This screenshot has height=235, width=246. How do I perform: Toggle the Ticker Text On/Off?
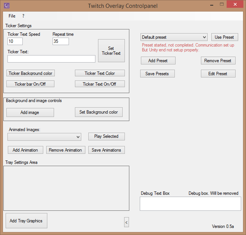coord(100,84)
